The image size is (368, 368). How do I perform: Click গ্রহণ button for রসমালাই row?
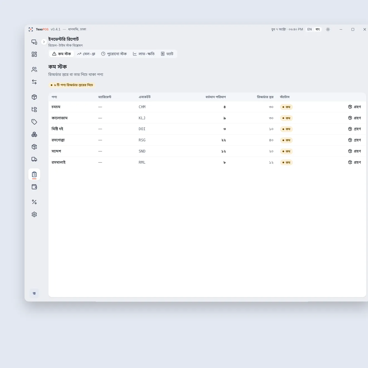pos(355,162)
